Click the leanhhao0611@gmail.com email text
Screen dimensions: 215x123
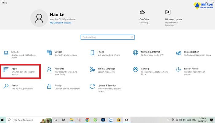[x=63, y=19]
